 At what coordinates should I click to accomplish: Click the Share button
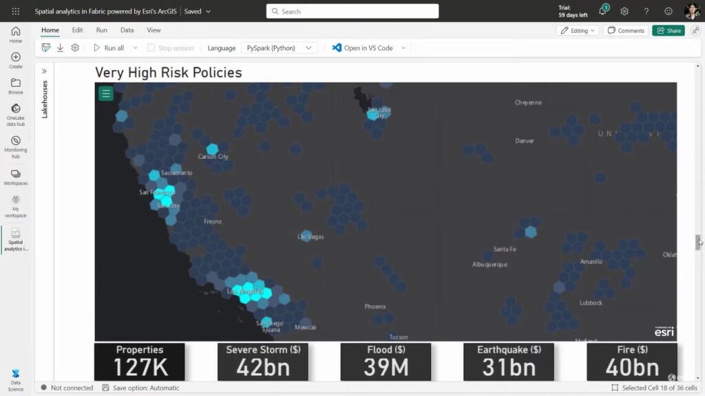[667, 30]
